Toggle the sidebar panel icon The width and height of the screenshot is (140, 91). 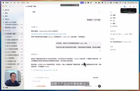(10, 6)
